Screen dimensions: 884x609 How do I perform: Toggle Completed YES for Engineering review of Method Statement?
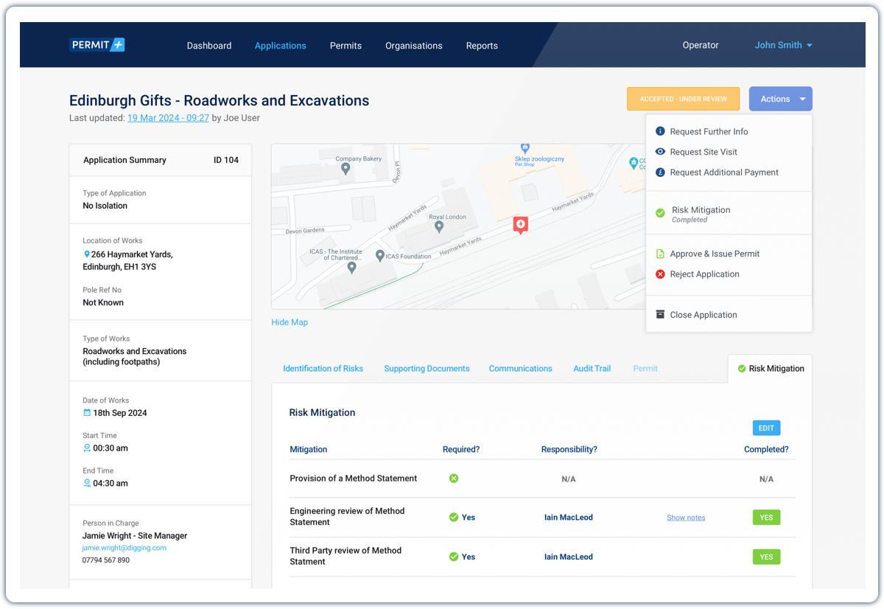(x=766, y=518)
